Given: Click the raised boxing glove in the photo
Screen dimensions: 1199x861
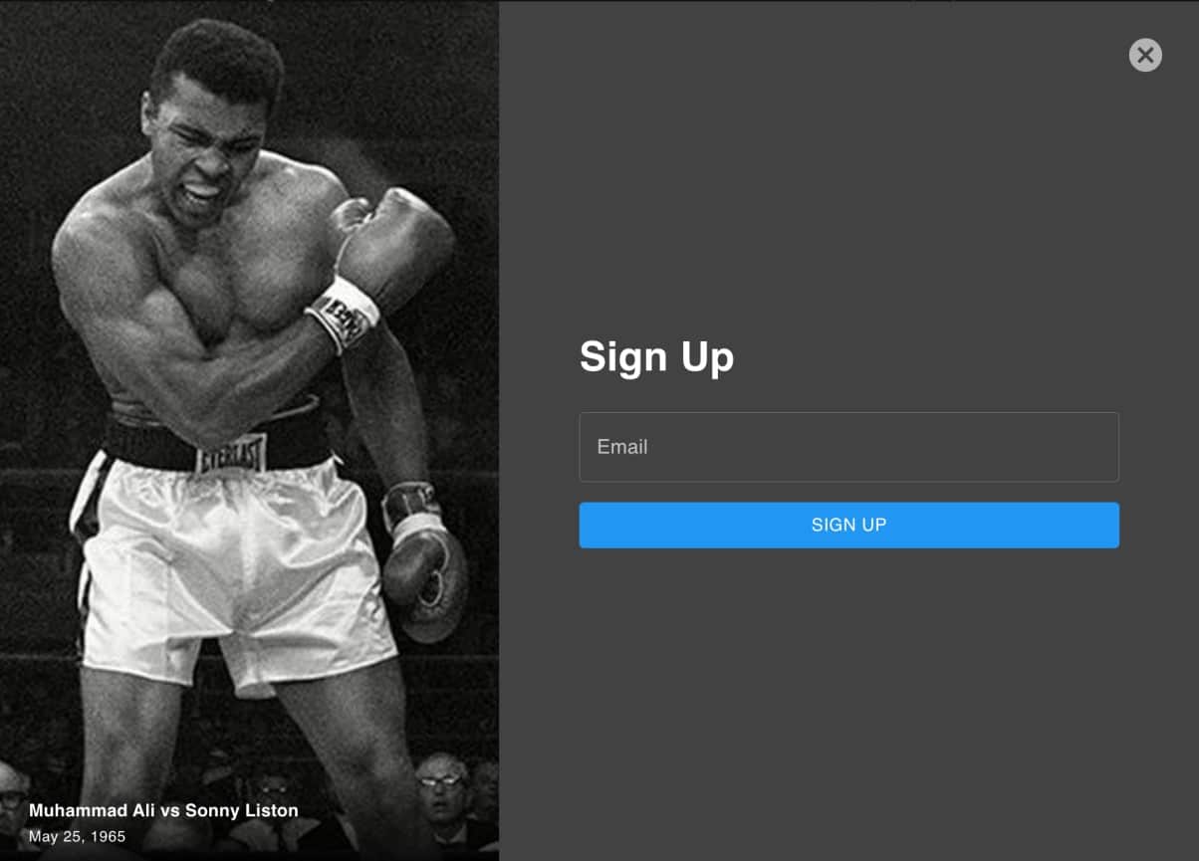Looking at the screenshot, I should click(x=393, y=249).
